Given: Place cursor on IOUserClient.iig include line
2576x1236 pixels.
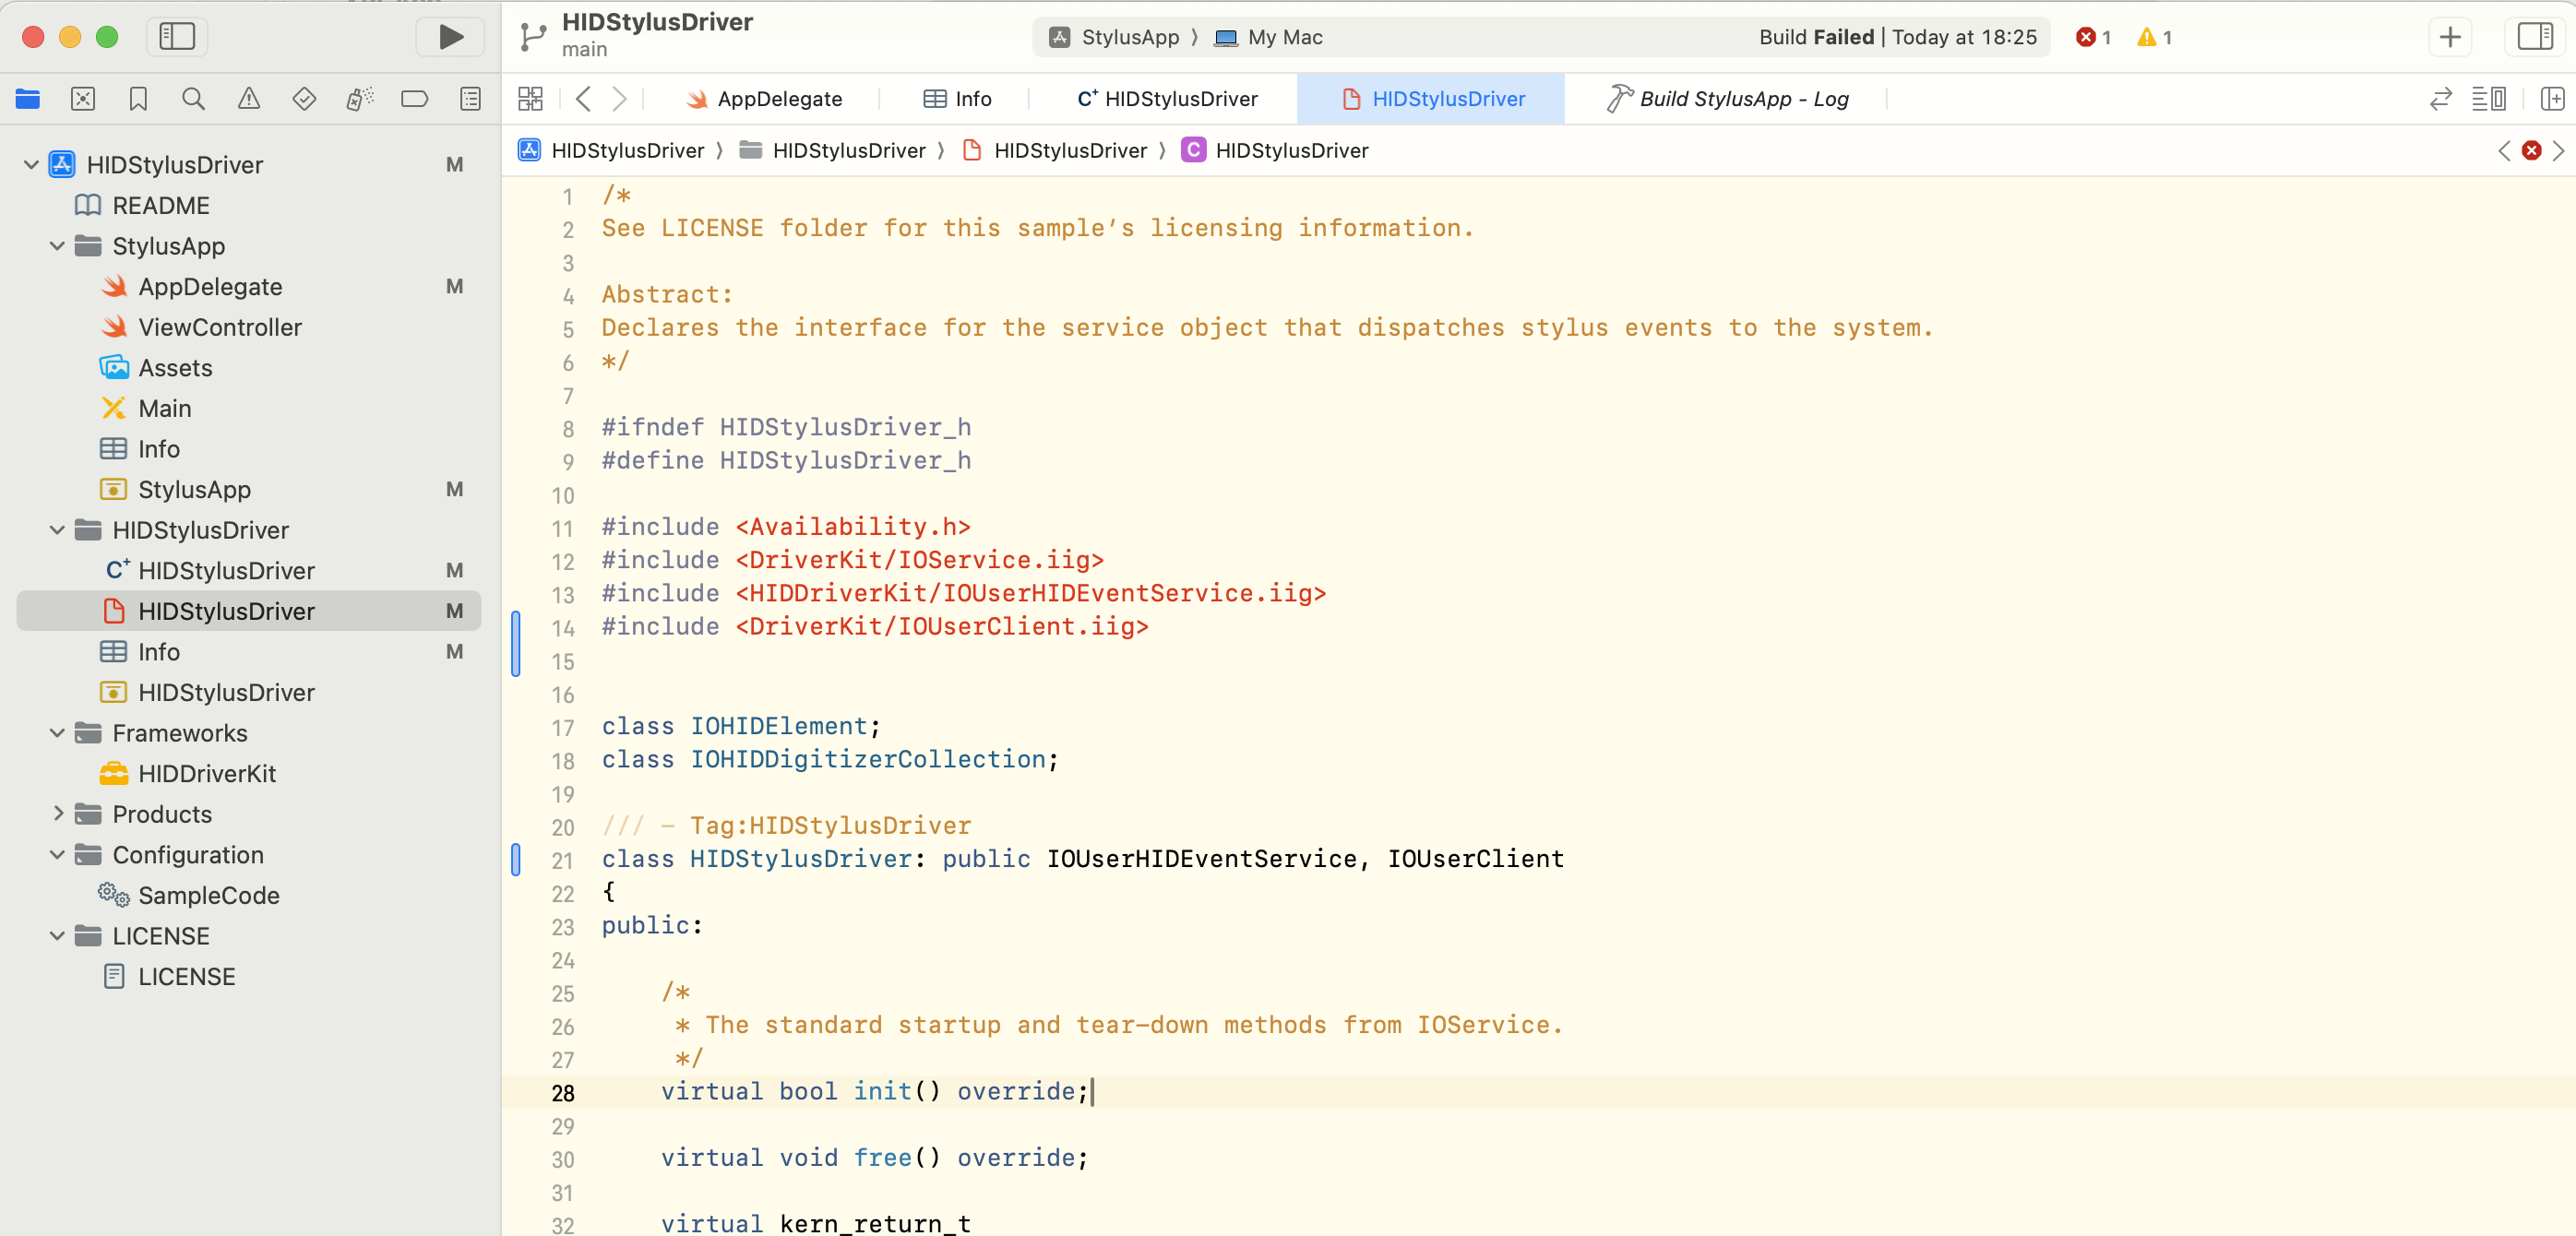Looking at the screenshot, I should click(875, 627).
